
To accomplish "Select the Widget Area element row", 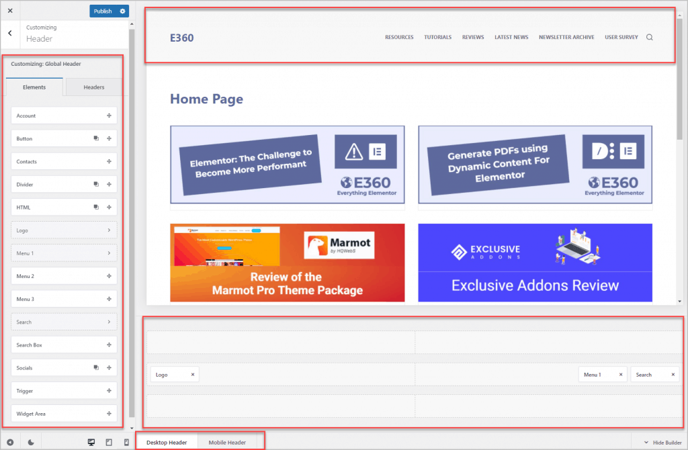I will click(64, 413).
